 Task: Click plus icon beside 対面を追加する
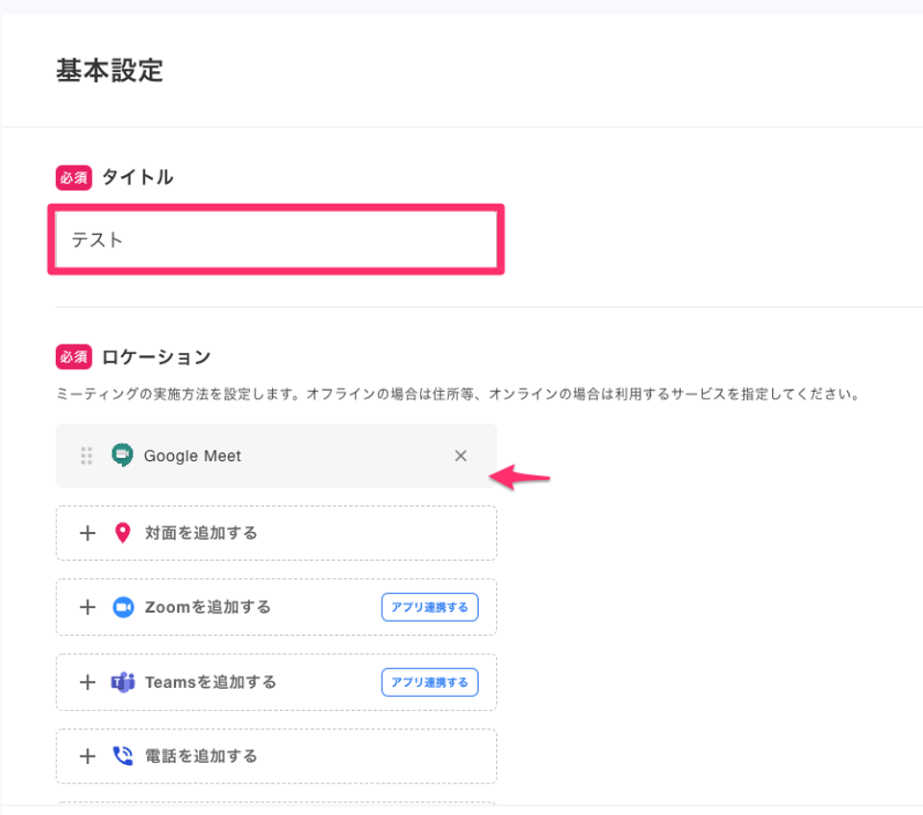point(87,533)
